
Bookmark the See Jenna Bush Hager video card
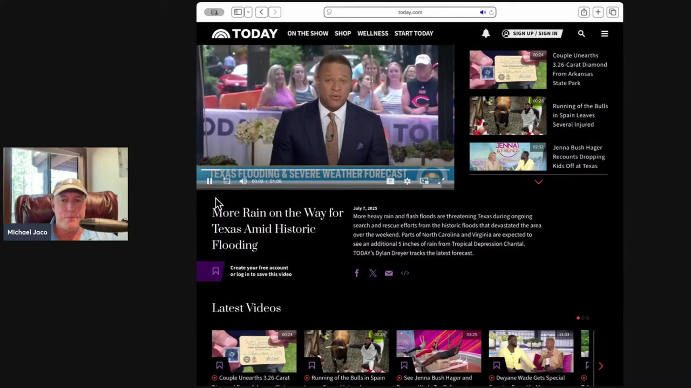tap(404, 365)
